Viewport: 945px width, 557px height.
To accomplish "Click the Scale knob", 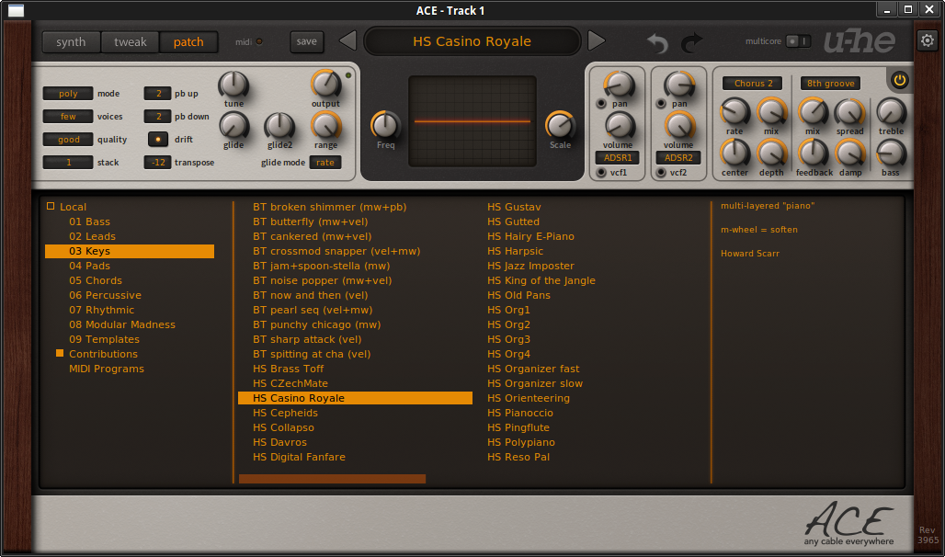I will (560, 125).
